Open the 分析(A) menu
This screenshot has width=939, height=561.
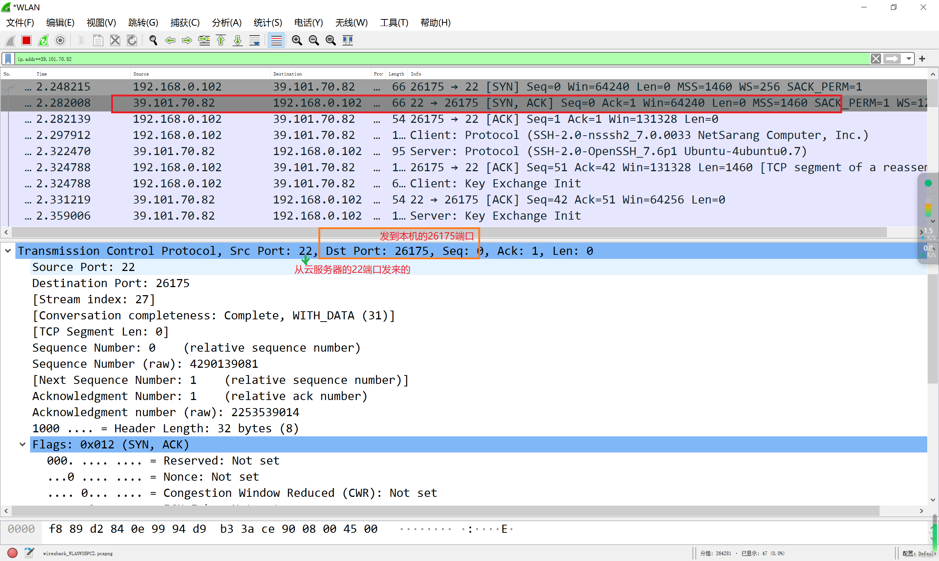[226, 23]
